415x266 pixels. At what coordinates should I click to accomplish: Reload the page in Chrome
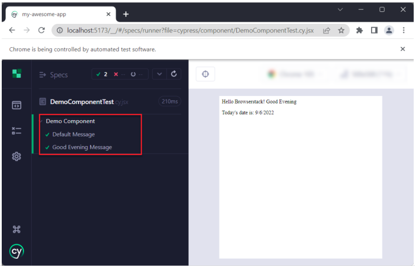(42, 30)
